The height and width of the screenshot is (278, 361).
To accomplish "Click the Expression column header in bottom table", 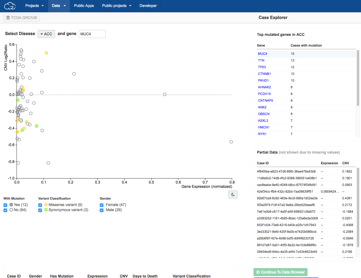I will tap(97, 276).
